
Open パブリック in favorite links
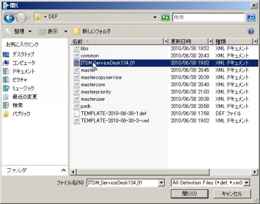pos(21,114)
